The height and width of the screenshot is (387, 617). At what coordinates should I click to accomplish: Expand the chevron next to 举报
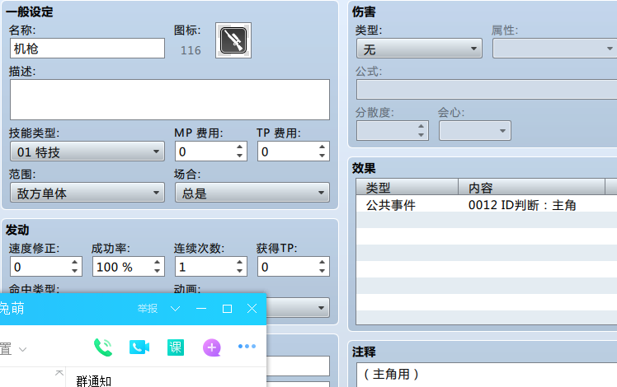(175, 309)
